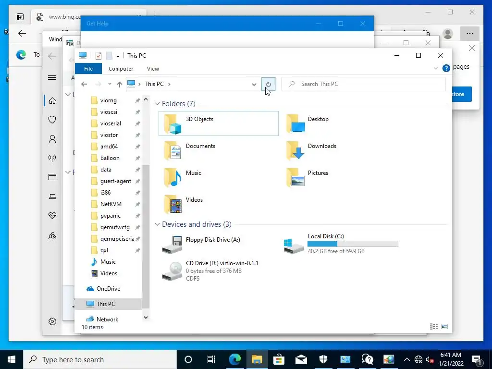Go up one folder level
Image resolution: width=492 pixels, height=369 pixels.
120,84
